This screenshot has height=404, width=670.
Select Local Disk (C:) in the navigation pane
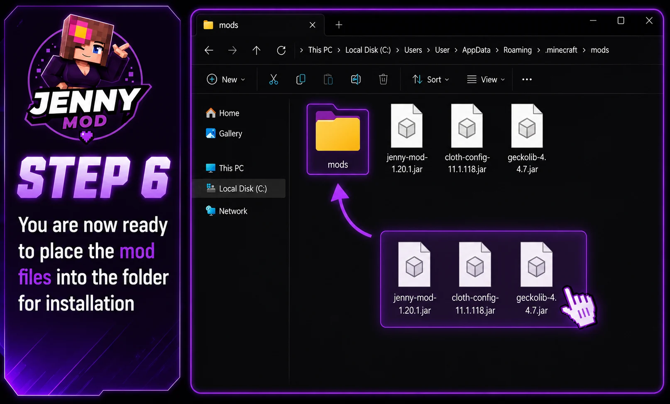pyautogui.click(x=239, y=189)
